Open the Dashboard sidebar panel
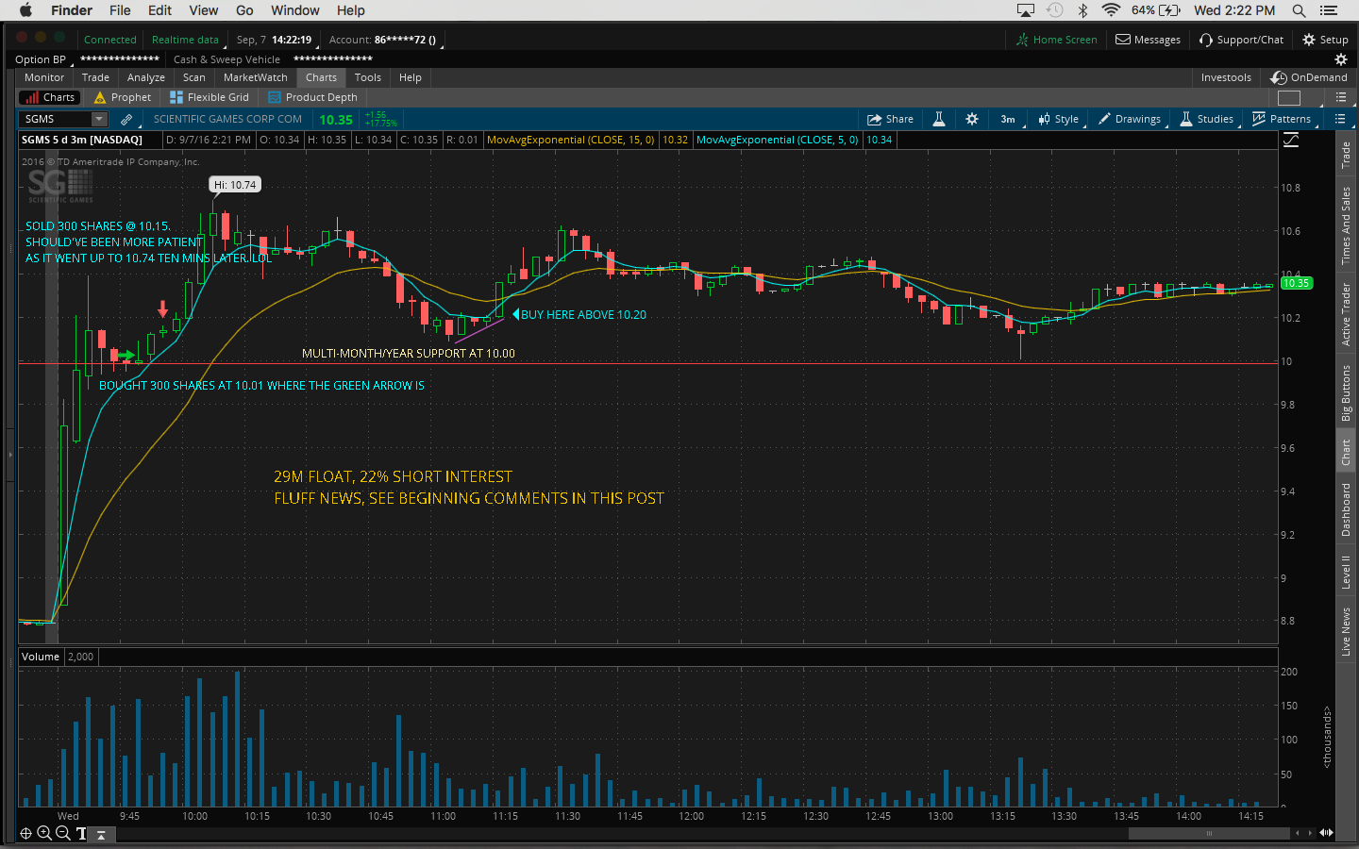The height and width of the screenshot is (849, 1359). [x=1346, y=510]
